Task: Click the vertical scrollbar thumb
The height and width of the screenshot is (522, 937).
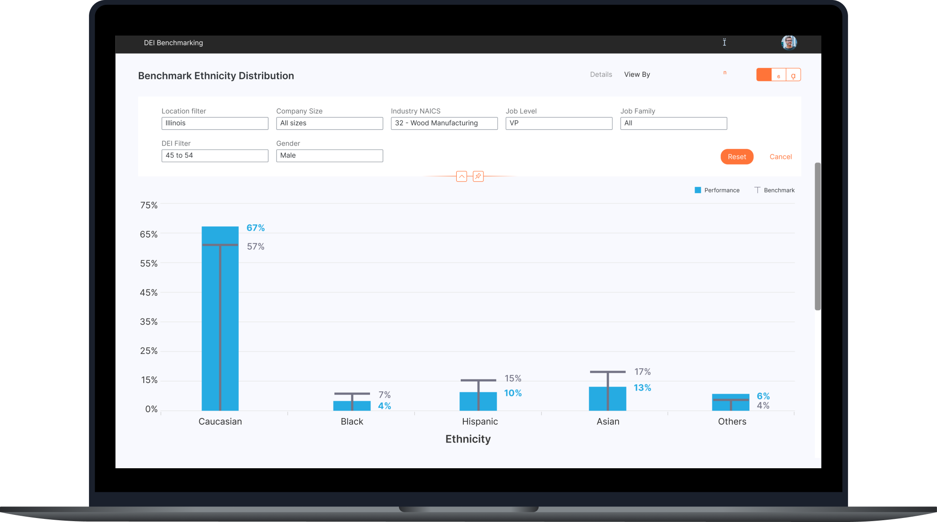Action: coord(817,236)
